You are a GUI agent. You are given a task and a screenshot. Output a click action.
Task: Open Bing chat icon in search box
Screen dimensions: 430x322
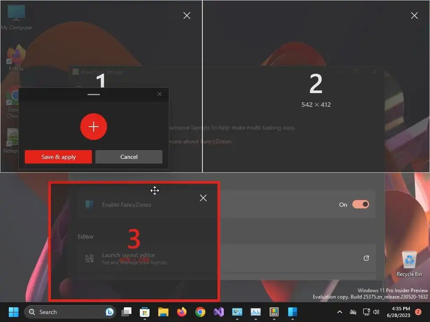point(110,312)
